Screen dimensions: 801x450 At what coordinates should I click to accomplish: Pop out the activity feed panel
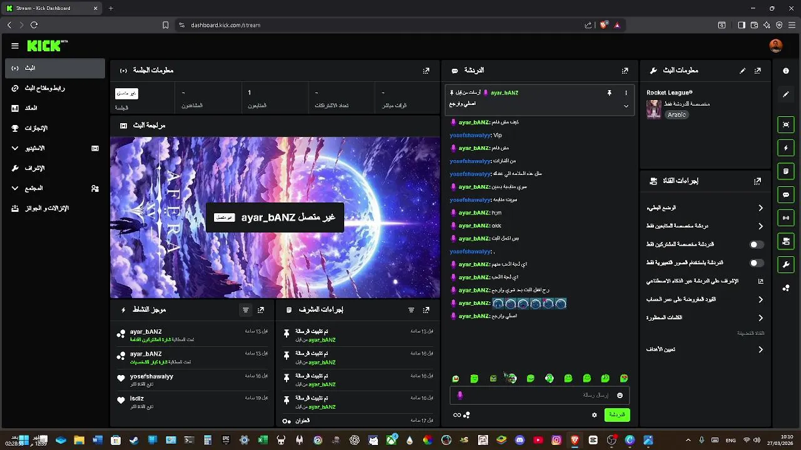[261, 309]
